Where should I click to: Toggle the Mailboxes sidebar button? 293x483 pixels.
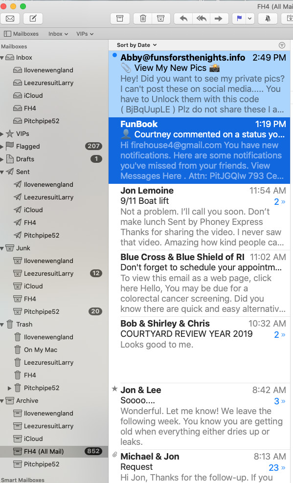[21, 34]
